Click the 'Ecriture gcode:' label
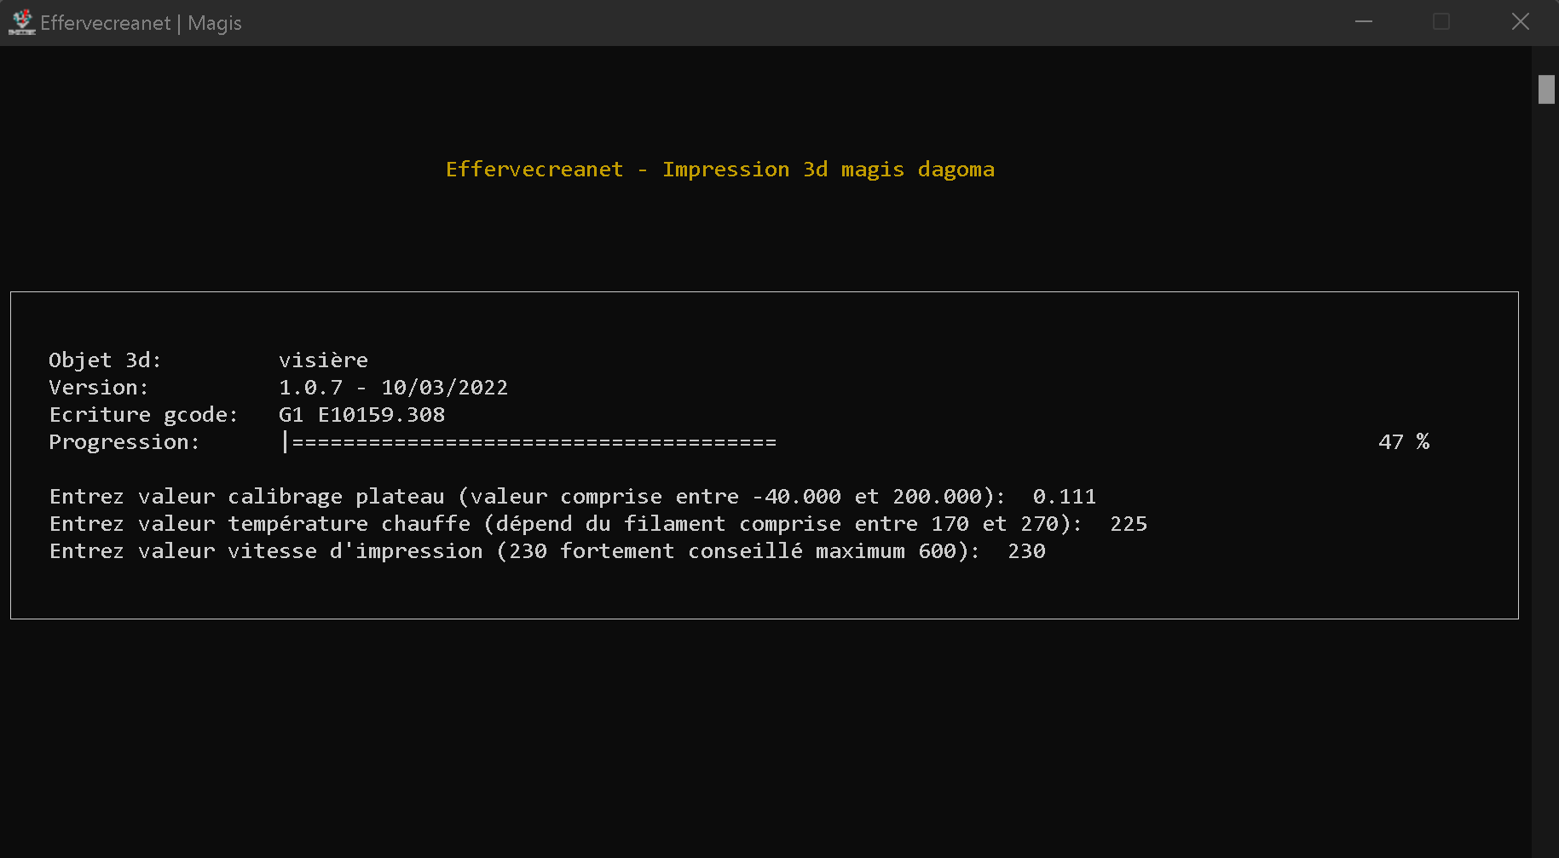 [143, 415]
